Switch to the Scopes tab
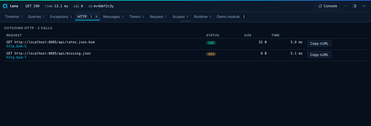The height and width of the screenshot is (126, 371). pyautogui.click(x=180, y=17)
